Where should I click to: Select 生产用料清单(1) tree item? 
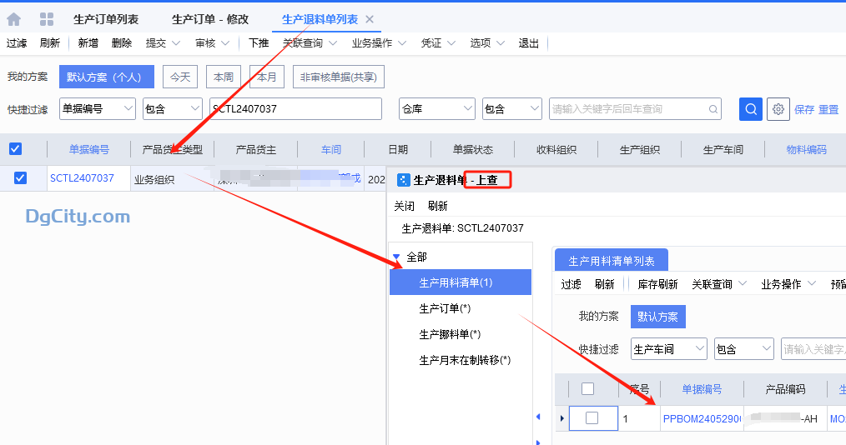click(461, 282)
